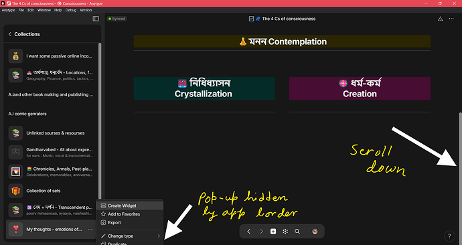462x245 pixels.
Task: Click heart icon of My thoughts item
Action: pos(15,229)
